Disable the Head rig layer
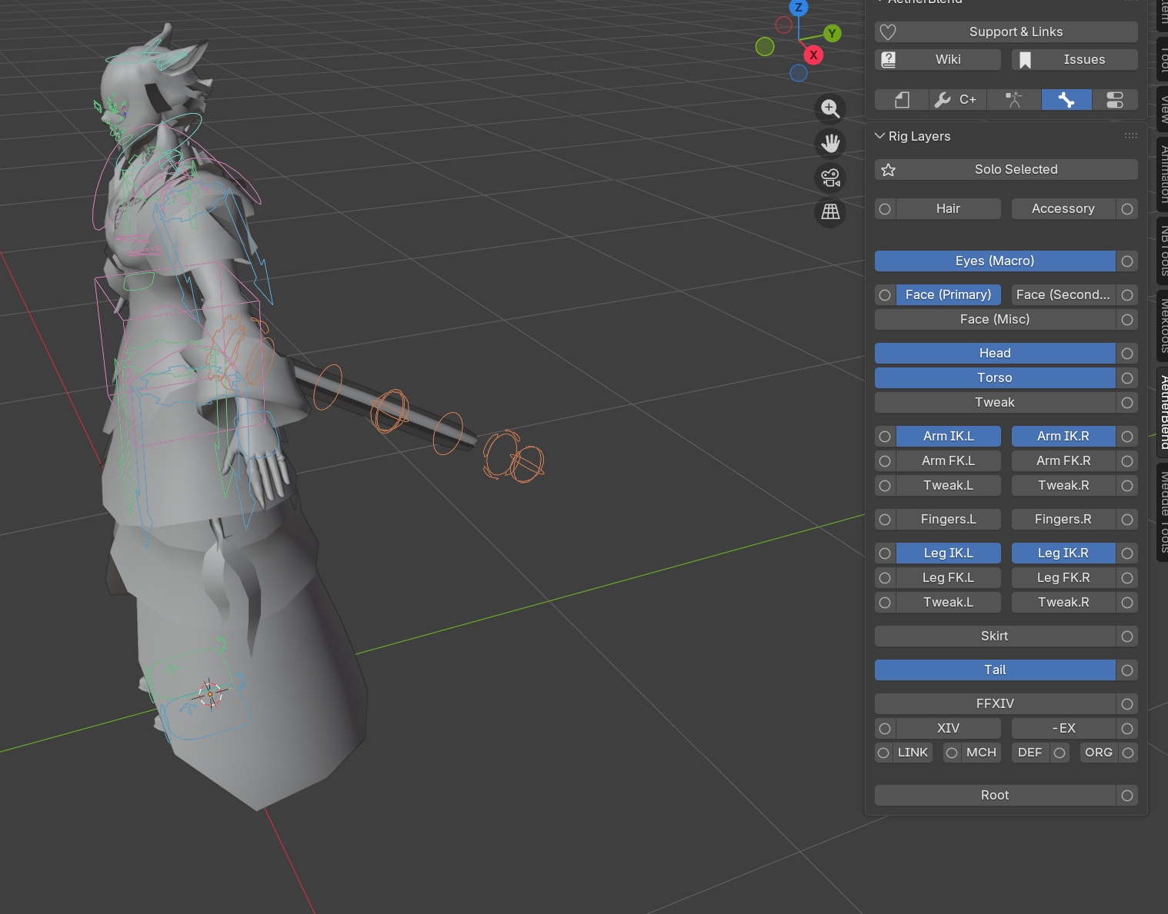Screen dimensions: 1168x914 point(995,354)
